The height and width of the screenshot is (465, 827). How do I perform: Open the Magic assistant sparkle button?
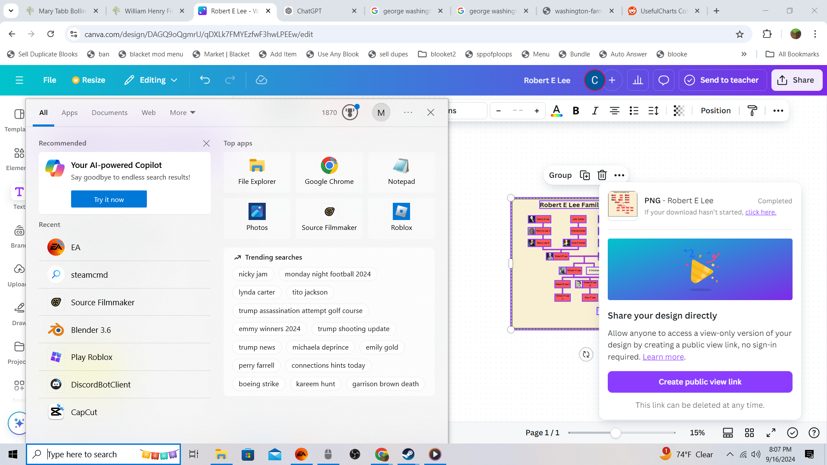[19, 423]
